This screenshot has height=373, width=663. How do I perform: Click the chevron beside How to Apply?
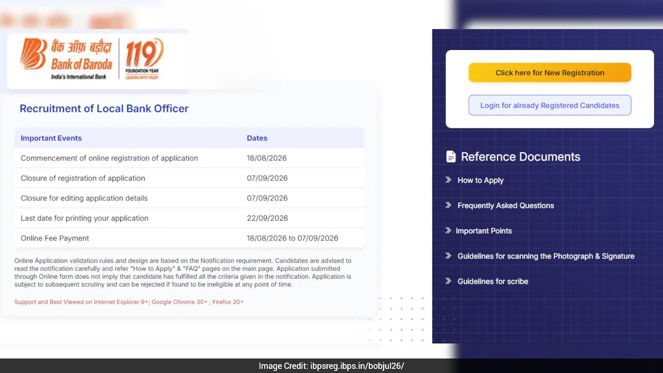point(448,180)
